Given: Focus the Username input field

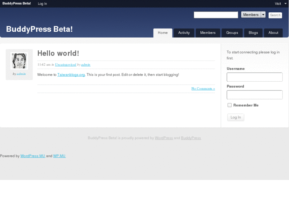Looking at the screenshot, I should coord(254,77).
